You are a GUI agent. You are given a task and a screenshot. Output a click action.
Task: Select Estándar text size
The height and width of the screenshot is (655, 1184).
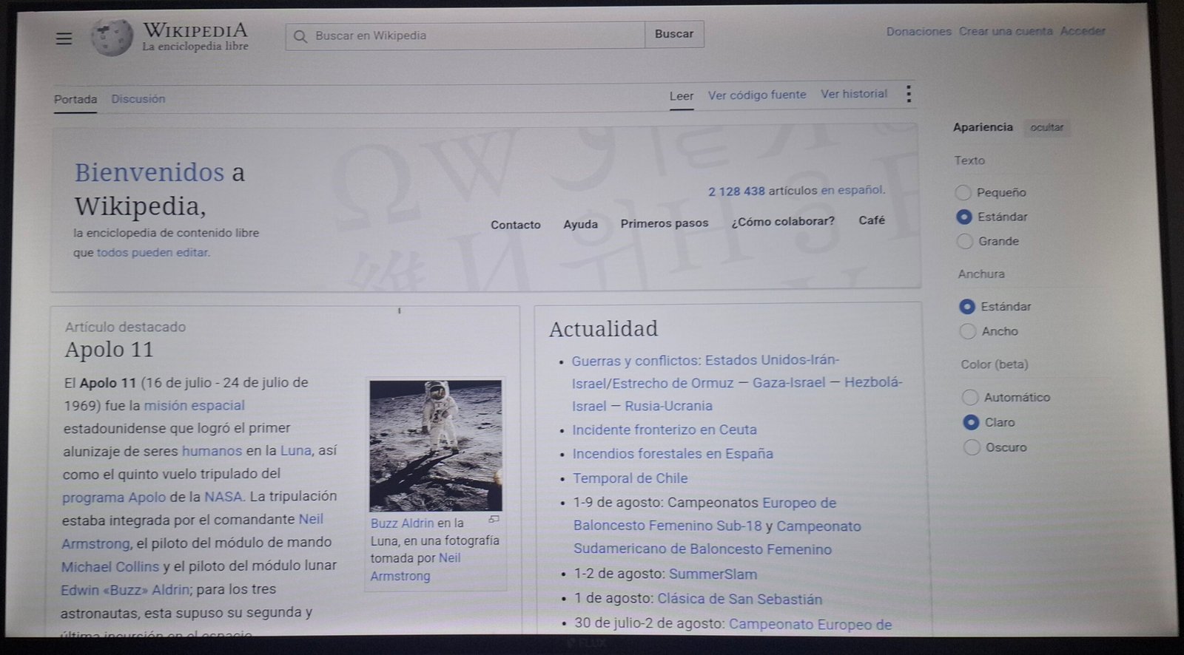(x=963, y=217)
